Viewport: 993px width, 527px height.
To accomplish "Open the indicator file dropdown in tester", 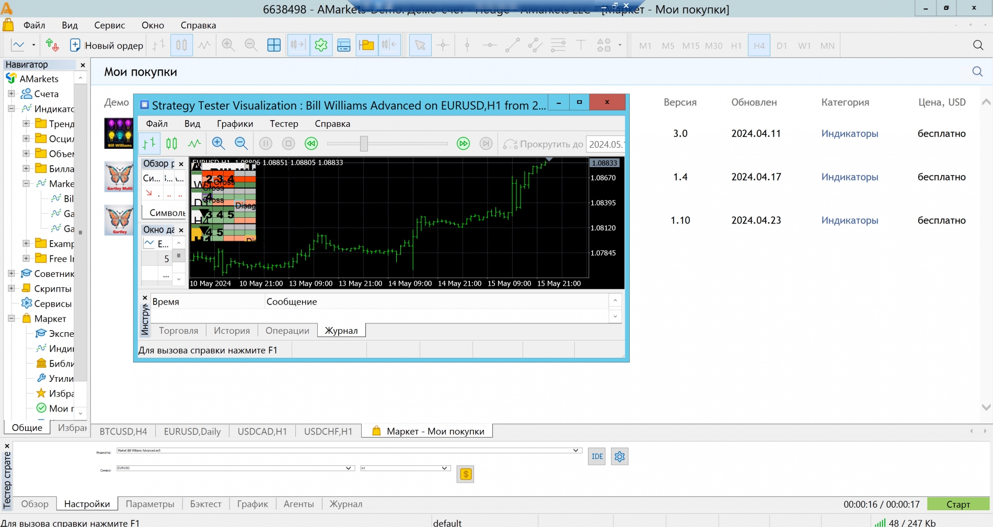I will tap(575, 450).
